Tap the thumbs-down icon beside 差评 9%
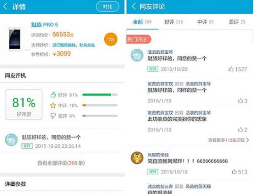 coord(53,116)
